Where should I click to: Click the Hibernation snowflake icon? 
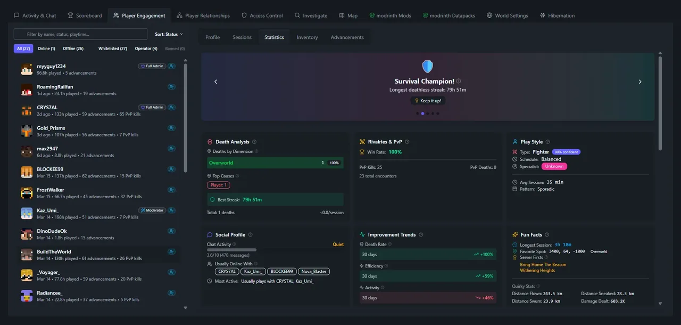543,15
